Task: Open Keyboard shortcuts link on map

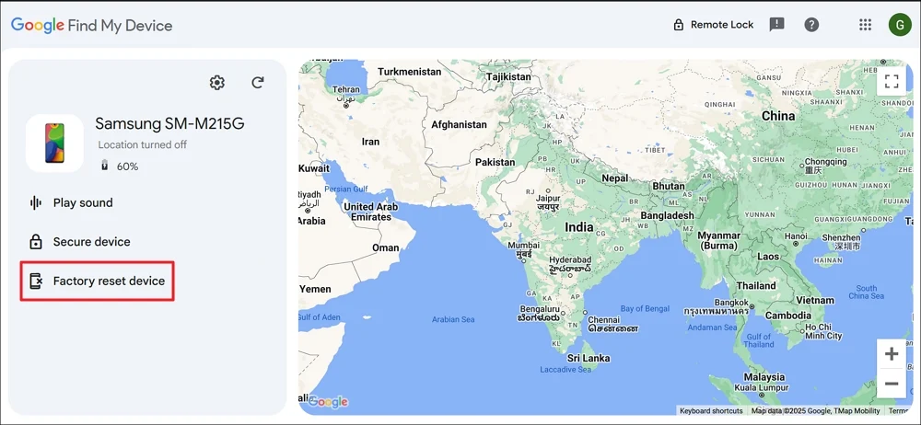Action: click(x=711, y=410)
